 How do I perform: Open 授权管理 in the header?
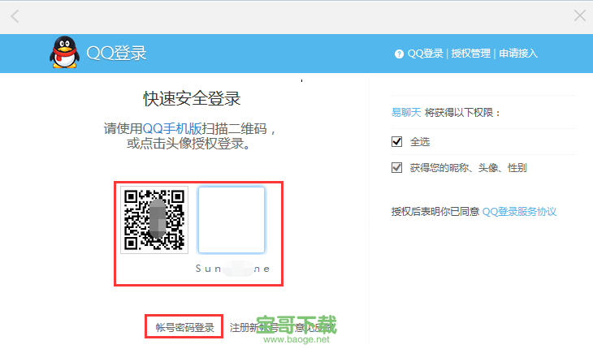(x=470, y=54)
